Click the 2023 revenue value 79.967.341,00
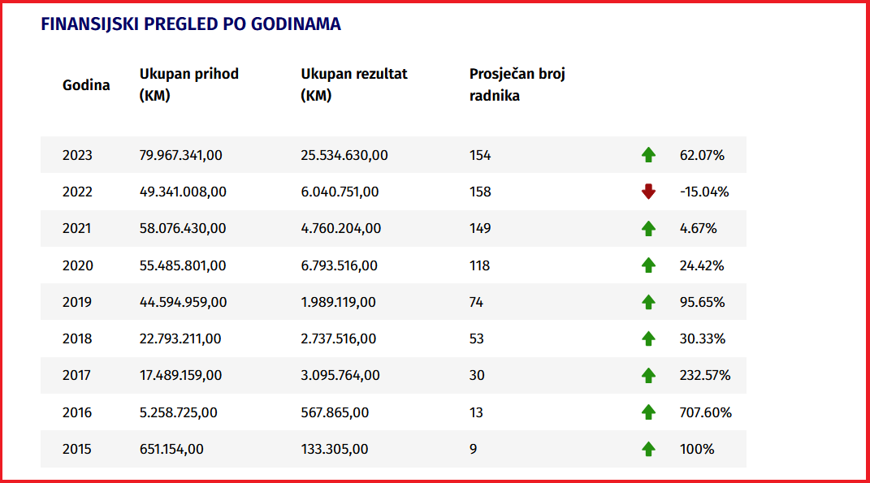 tap(180, 155)
